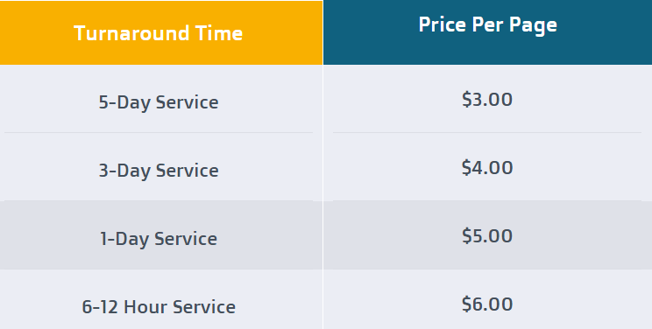Click the word Turnaround in the orange header
This screenshot has width=652, height=329.
click(x=131, y=33)
